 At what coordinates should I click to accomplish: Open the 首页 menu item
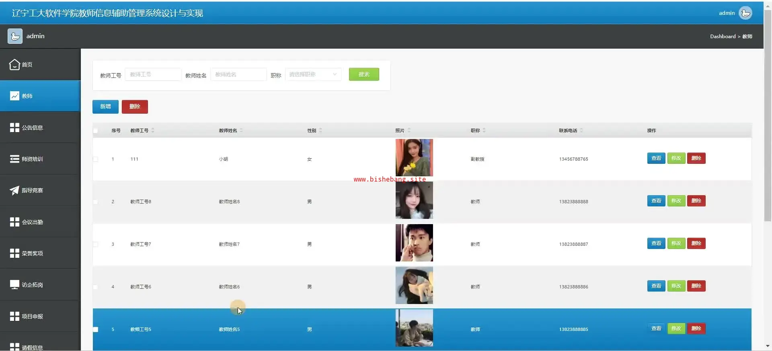(40, 64)
